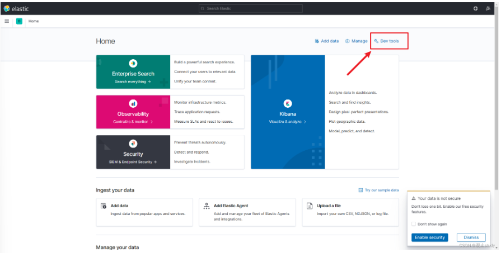Click the Upload a file icon
The width and height of the screenshot is (501, 253).
310,206
